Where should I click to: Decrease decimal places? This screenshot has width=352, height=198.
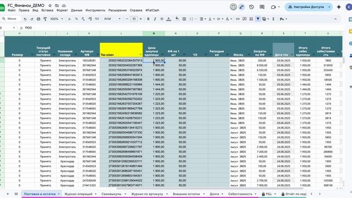(83, 19)
